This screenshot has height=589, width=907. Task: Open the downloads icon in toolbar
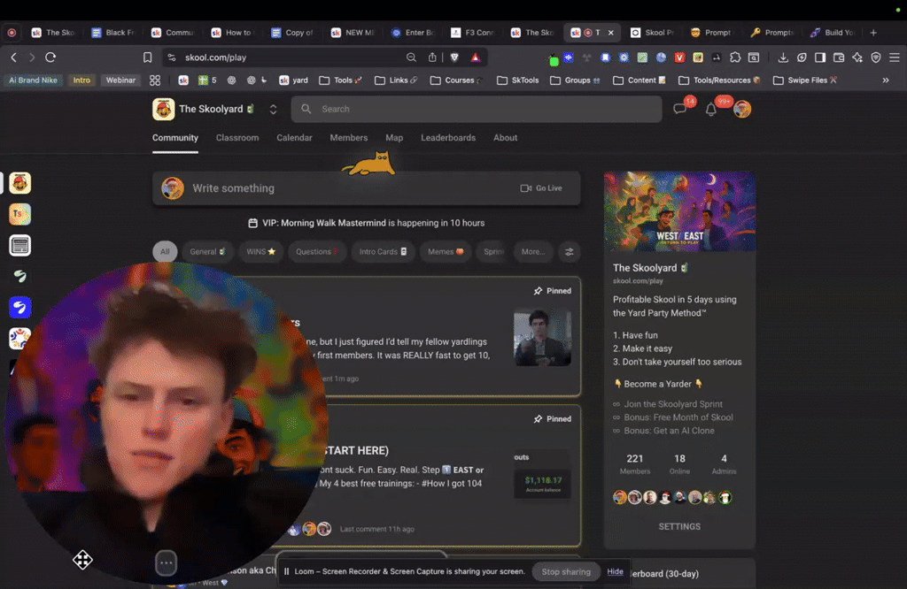coord(783,57)
